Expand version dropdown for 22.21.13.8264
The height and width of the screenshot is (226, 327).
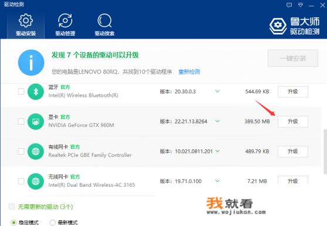click(x=217, y=121)
